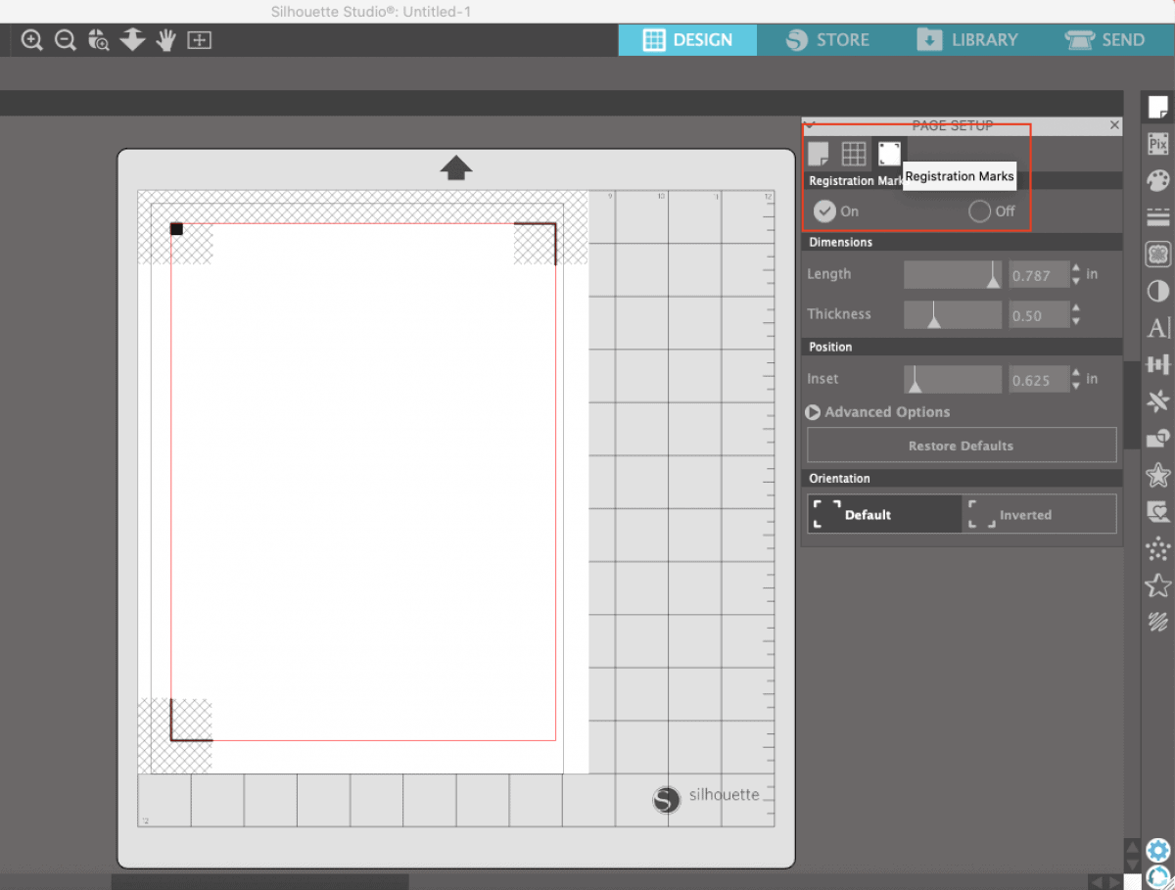Collapse the Page Setup panel header
Viewport: 1175px width, 890px height.
(809, 125)
